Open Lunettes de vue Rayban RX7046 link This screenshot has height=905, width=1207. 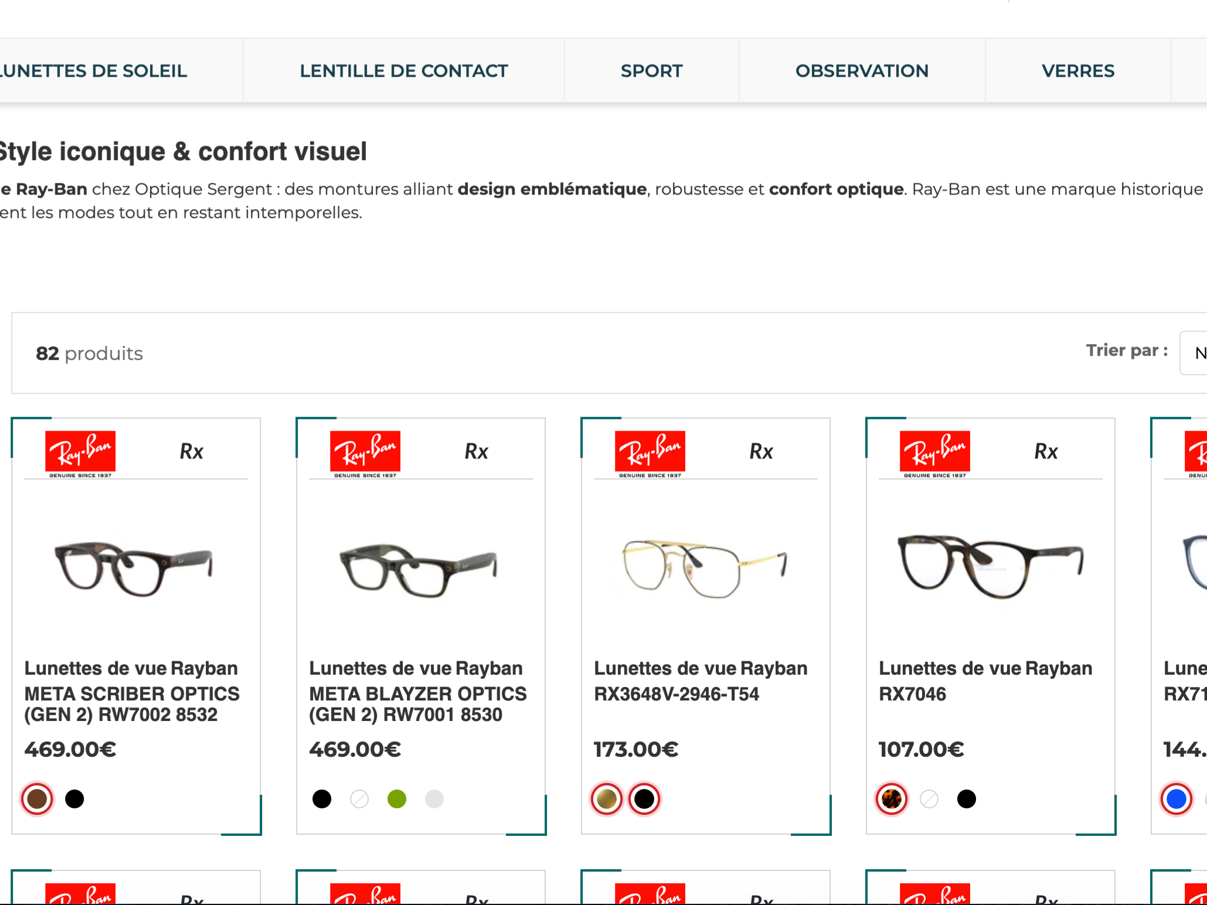pyautogui.click(x=985, y=681)
